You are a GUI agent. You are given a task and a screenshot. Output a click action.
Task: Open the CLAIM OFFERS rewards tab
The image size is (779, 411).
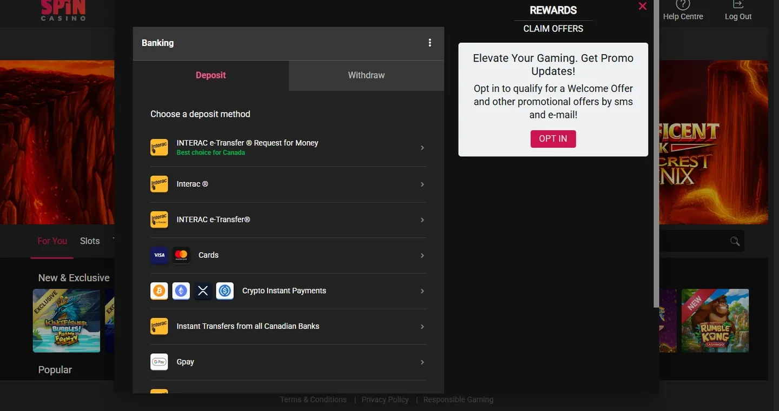coord(553,29)
